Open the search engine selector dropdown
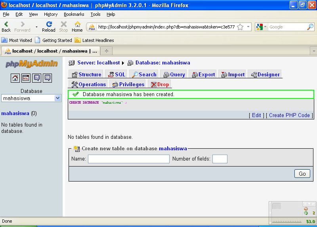317x227 pixels. [265, 27]
